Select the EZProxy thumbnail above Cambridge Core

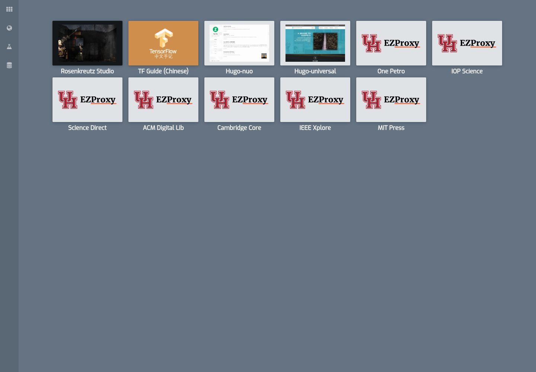pyautogui.click(x=239, y=100)
